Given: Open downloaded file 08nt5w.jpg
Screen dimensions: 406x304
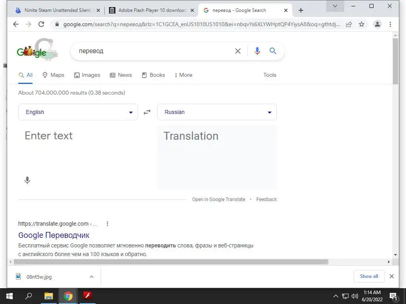Looking at the screenshot, I should tap(39, 277).
